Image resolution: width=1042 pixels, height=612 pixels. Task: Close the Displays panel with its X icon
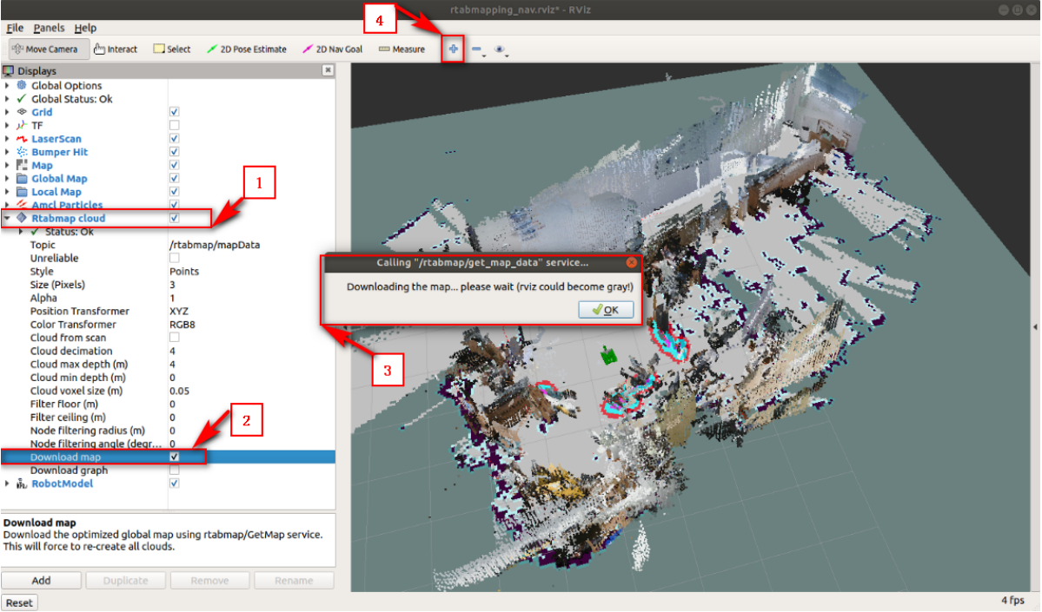click(328, 70)
